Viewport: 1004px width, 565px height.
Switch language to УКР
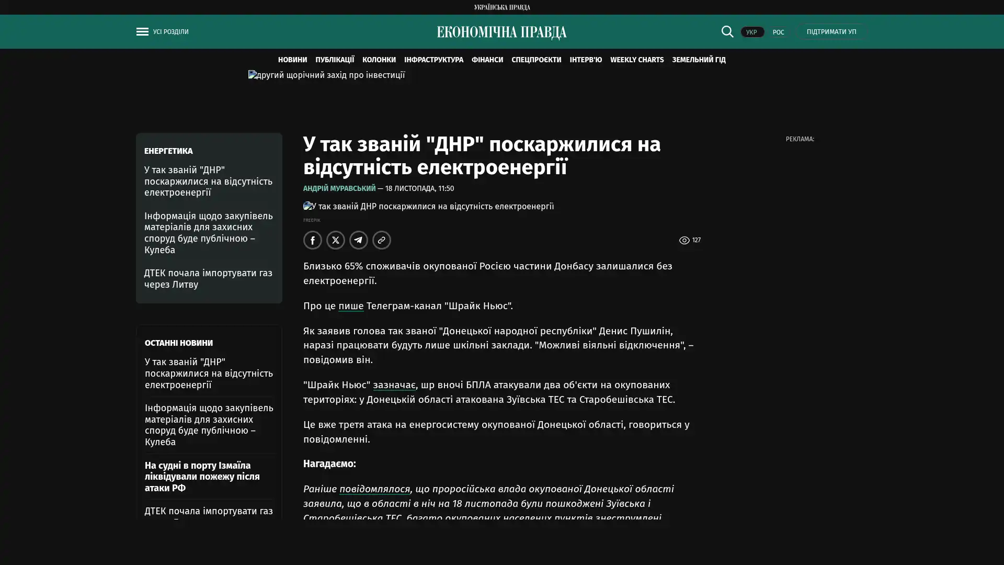751,32
